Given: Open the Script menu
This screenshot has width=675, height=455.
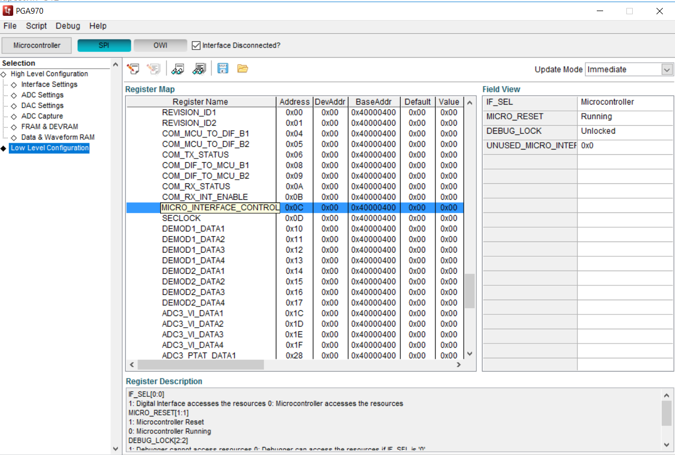Looking at the screenshot, I should coord(36,26).
